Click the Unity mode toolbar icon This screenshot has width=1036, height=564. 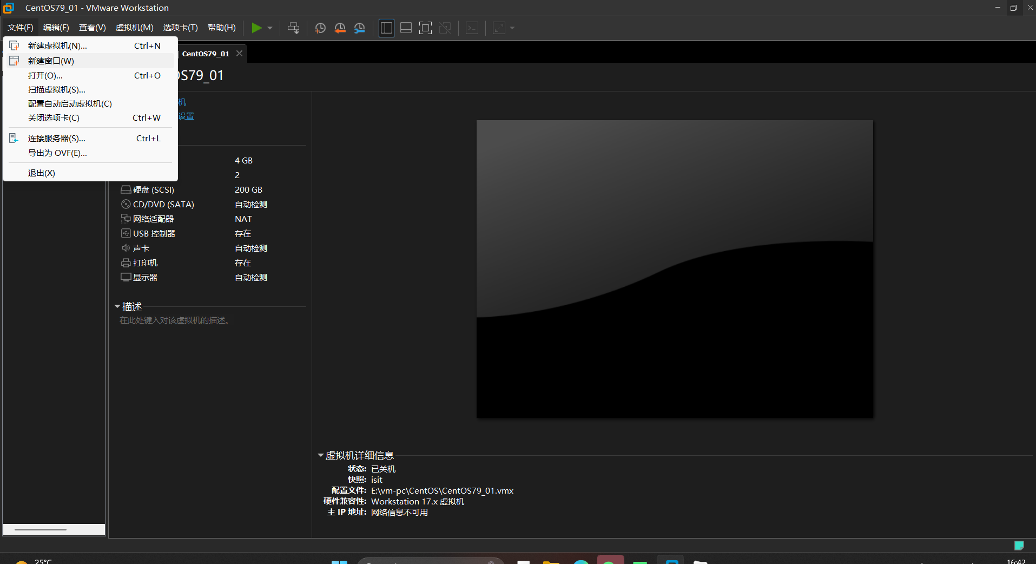click(445, 28)
